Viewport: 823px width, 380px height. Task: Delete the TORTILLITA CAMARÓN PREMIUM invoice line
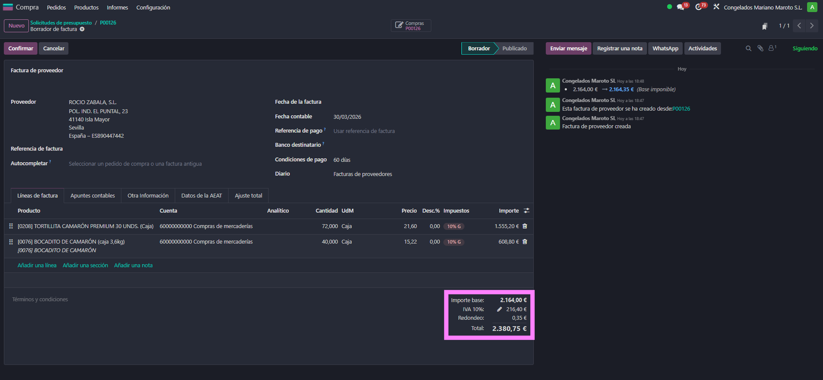point(525,226)
